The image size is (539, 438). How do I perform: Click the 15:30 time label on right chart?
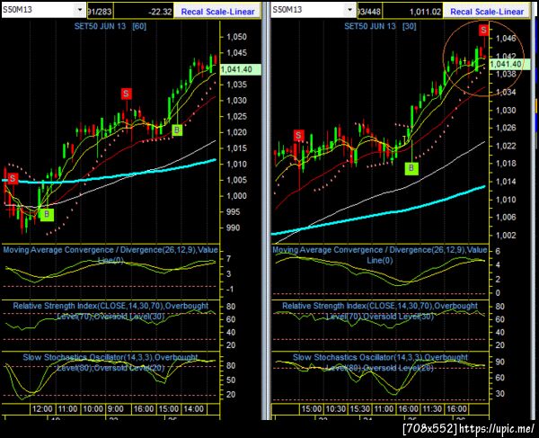pyautogui.click(x=360, y=409)
